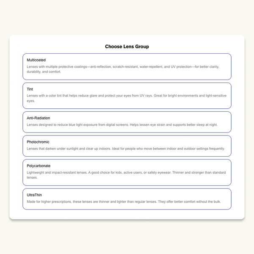Click the "Multicoated" title text
Image resolution: width=254 pixels, height=254 pixels.
click(36, 60)
